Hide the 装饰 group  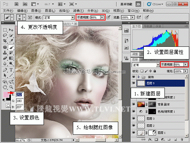(134, 77)
